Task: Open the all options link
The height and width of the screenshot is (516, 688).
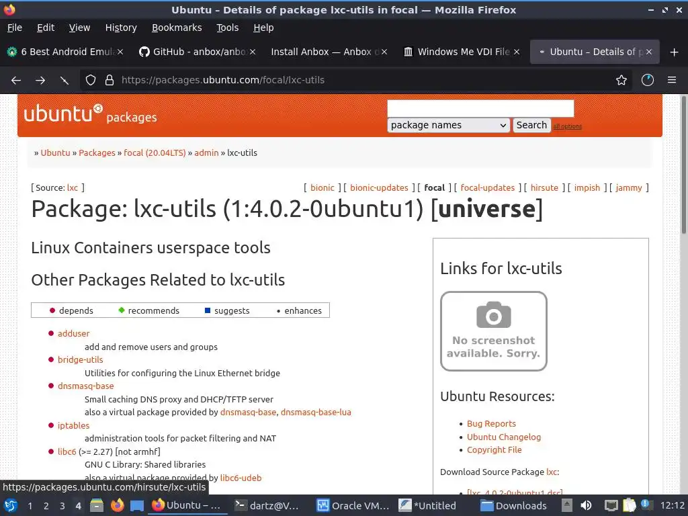Action: point(567,126)
